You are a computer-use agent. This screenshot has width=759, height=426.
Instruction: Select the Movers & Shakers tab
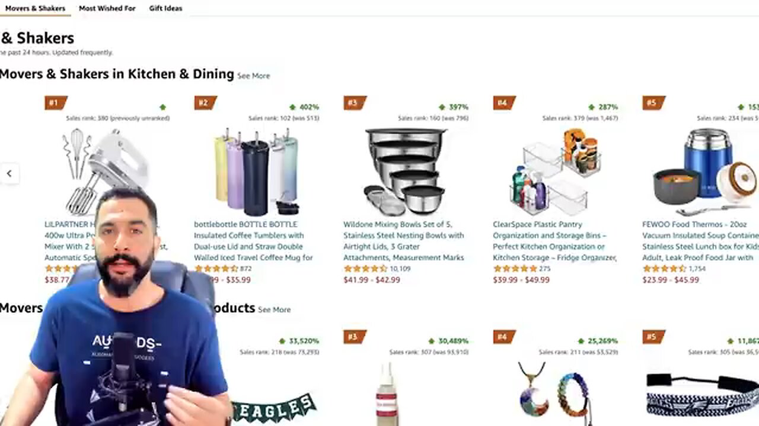click(x=35, y=8)
